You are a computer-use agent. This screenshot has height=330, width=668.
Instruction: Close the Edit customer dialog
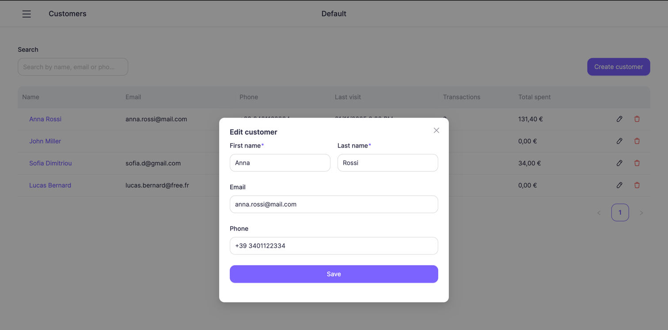click(436, 130)
